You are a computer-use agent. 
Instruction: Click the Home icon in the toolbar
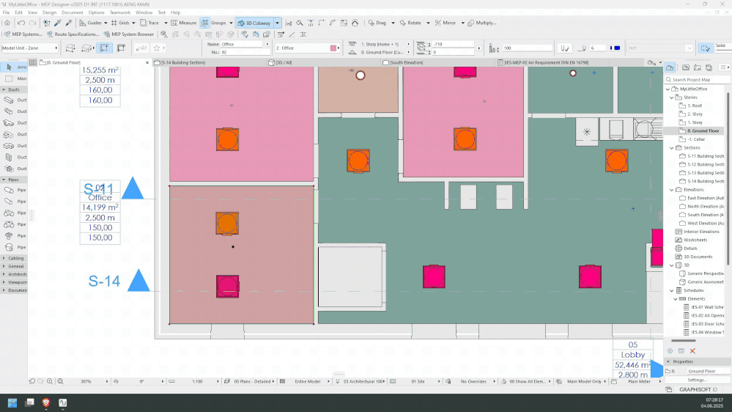coord(7,23)
